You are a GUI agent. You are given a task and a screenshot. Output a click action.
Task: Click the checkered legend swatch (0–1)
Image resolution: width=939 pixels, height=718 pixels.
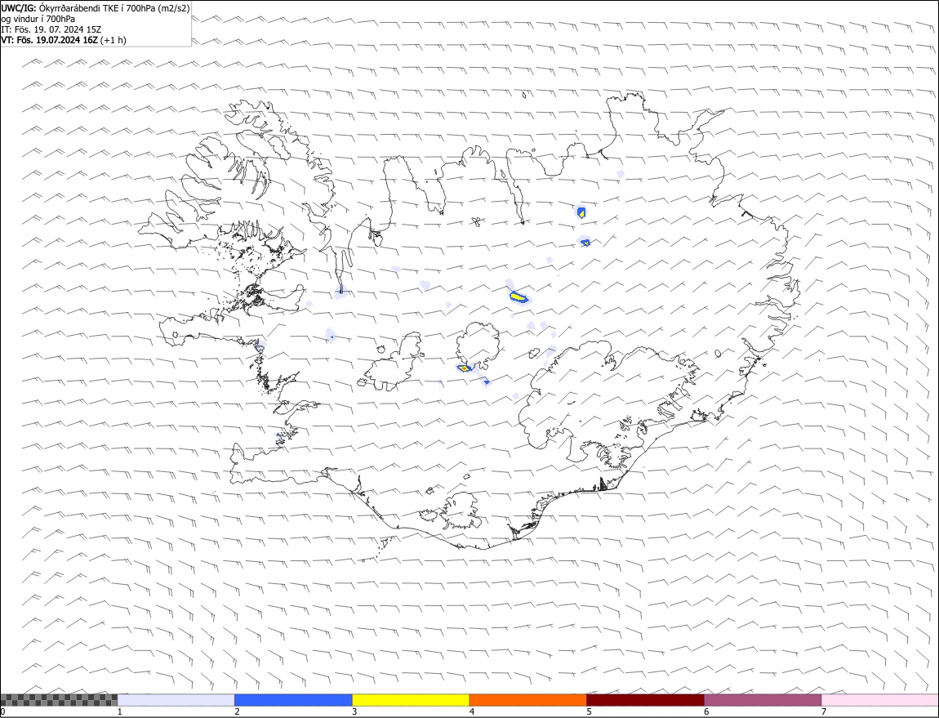click(x=59, y=700)
